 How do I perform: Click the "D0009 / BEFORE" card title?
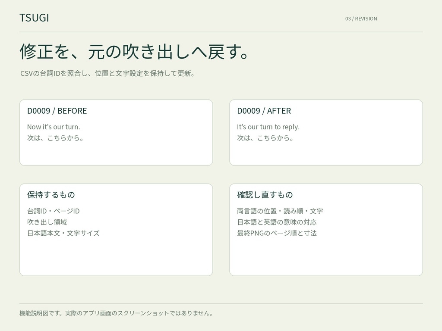(x=57, y=111)
